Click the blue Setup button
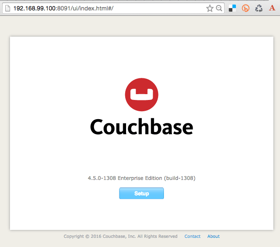 tap(141, 193)
